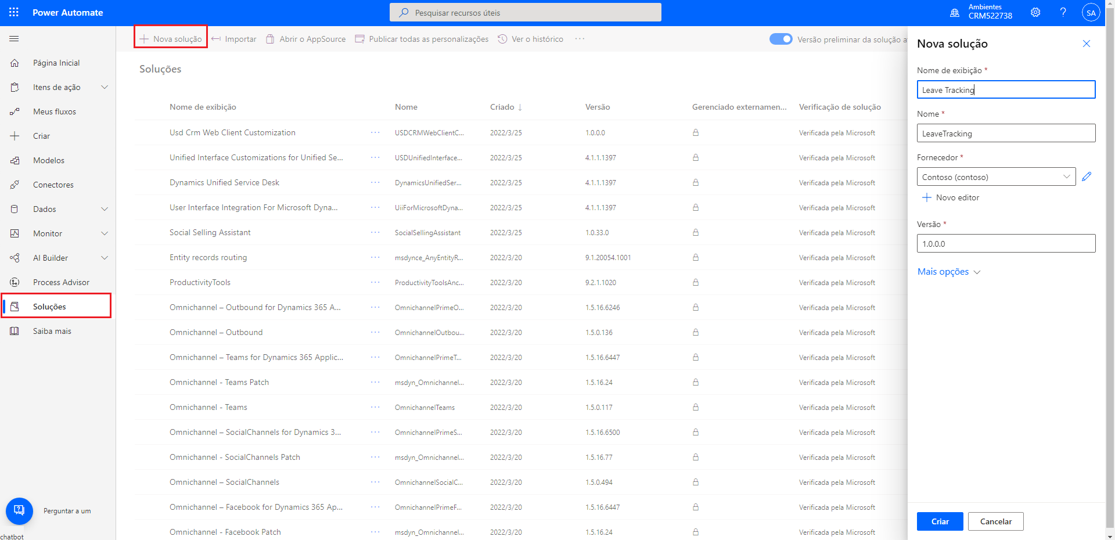Click the Itens de ação clipboard icon
This screenshot has height=540, width=1115.
tap(15, 87)
